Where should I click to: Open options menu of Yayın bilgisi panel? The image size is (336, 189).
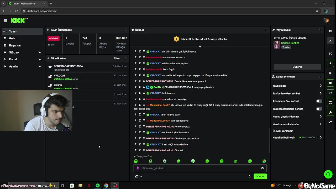[320, 30]
